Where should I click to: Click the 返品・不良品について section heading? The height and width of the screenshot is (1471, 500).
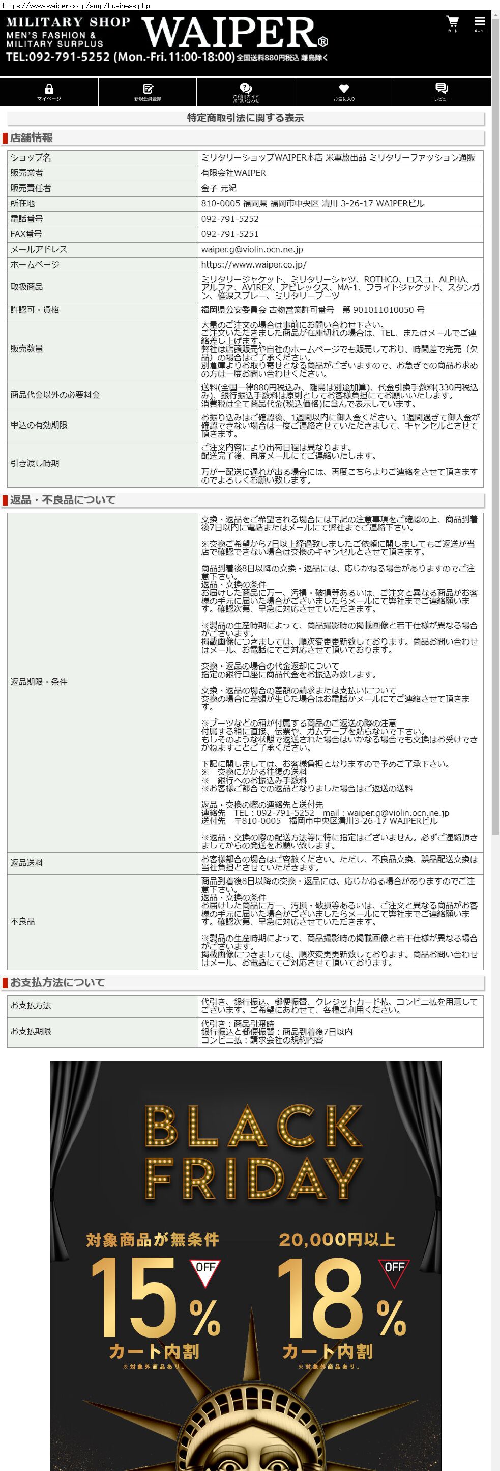pyautogui.click(x=63, y=500)
